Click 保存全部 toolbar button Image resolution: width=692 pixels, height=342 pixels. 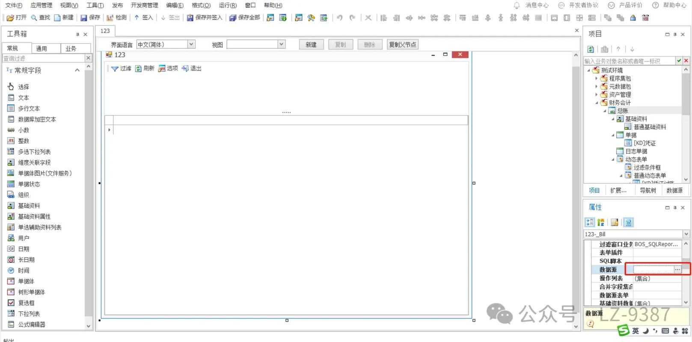click(x=244, y=18)
